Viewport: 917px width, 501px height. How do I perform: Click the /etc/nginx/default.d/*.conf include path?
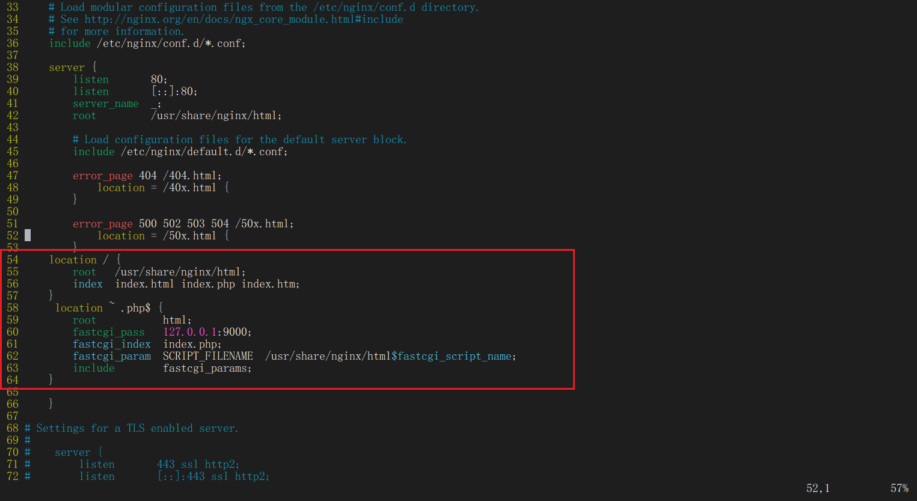tap(204, 152)
